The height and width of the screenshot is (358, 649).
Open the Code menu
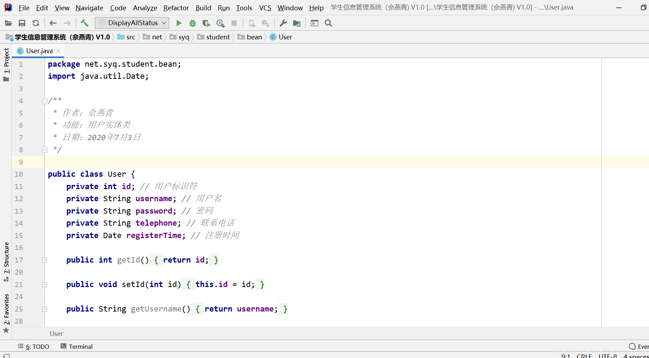click(x=118, y=7)
